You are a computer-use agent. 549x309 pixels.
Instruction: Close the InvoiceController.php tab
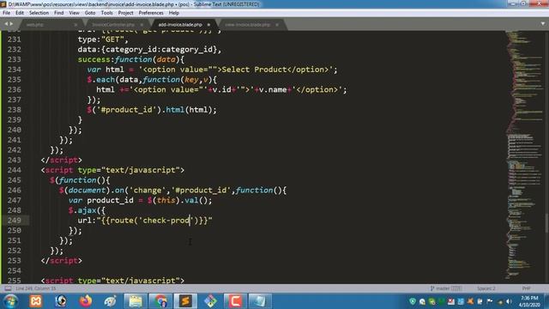pos(142,25)
